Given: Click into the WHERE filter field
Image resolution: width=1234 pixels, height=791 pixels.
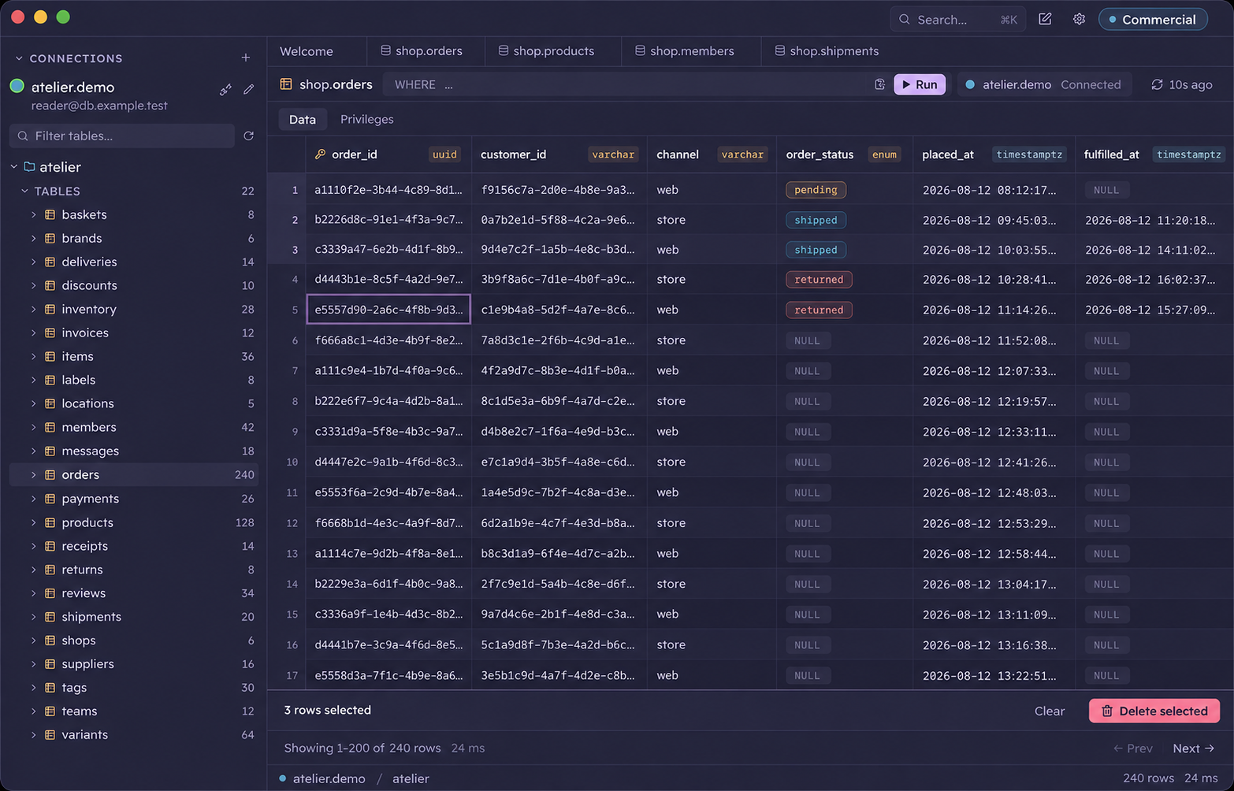Looking at the screenshot, I should (626, 84).
